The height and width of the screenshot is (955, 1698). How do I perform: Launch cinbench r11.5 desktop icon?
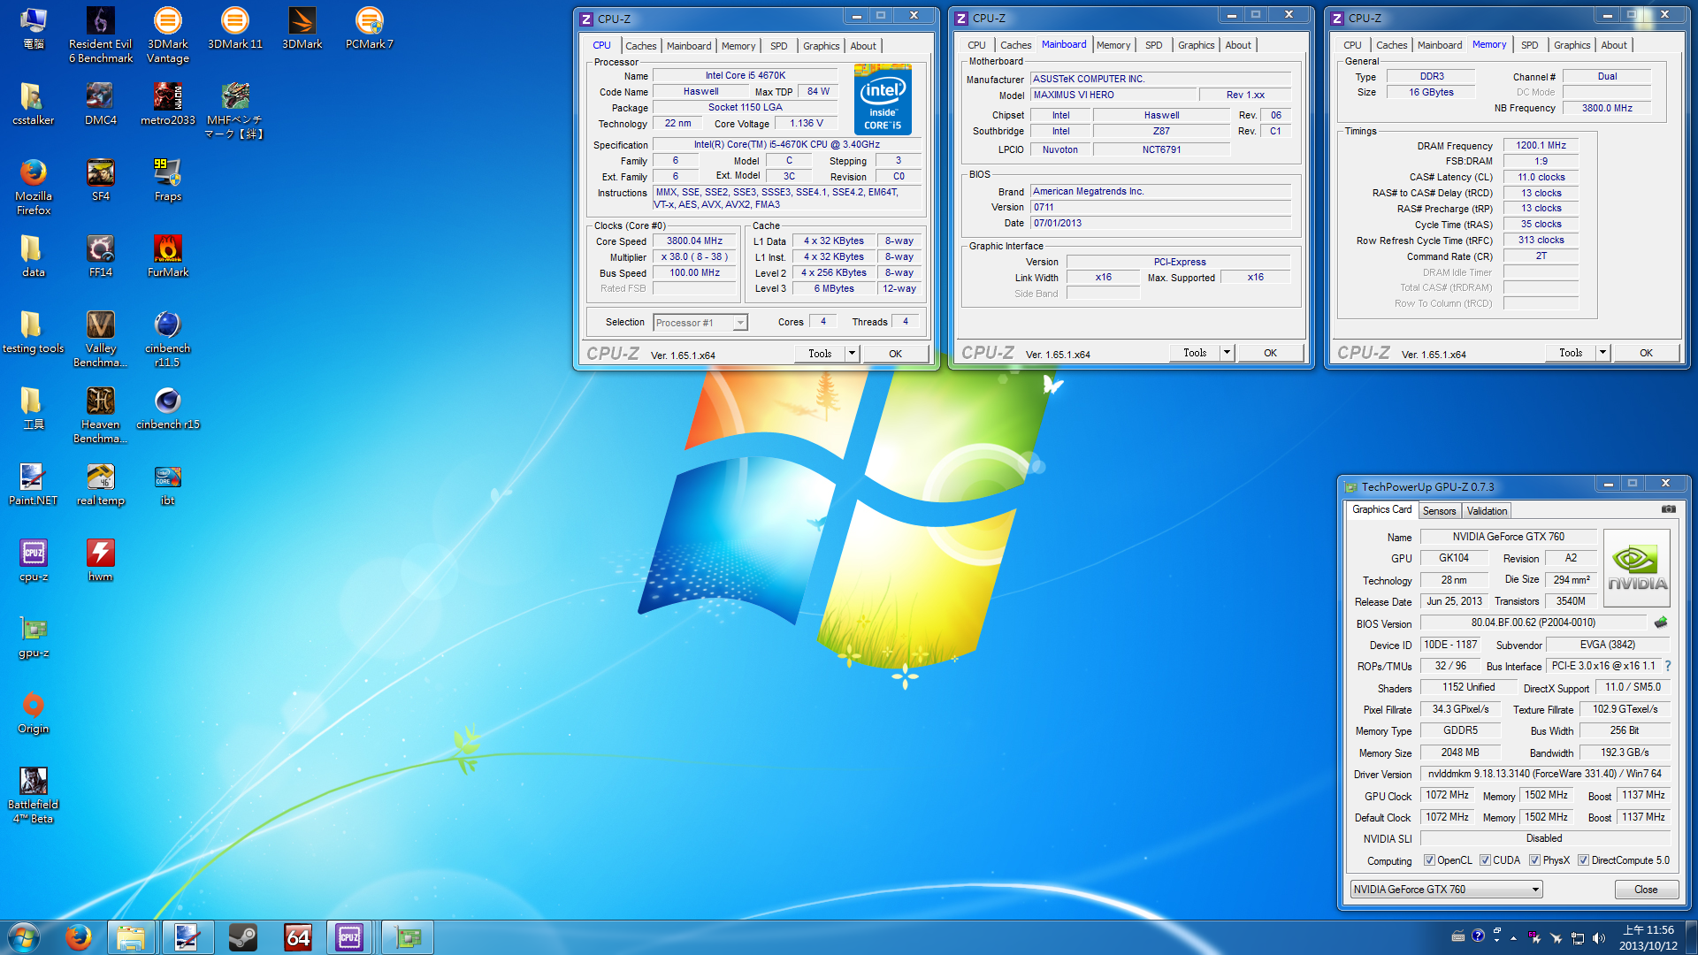[167, 340]
